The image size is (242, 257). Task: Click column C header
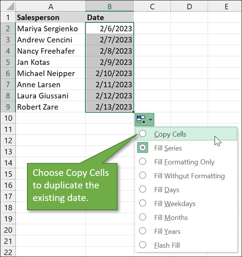[x=152, y=6]
